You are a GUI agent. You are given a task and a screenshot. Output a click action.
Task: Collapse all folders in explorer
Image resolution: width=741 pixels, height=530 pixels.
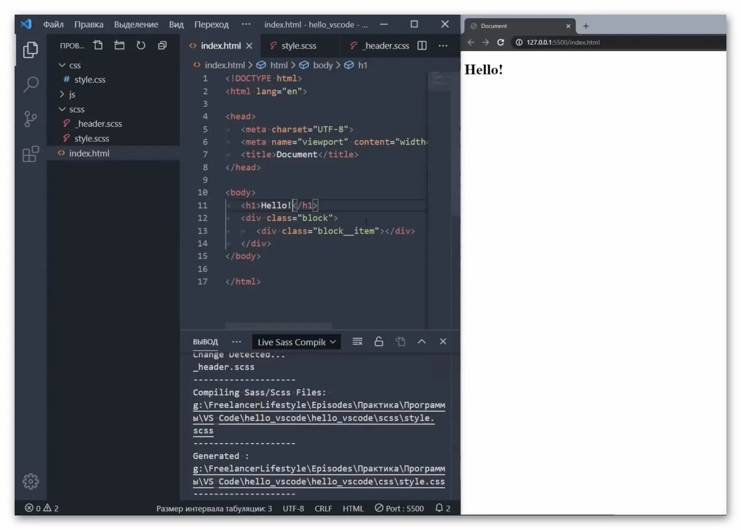(162, 45)
